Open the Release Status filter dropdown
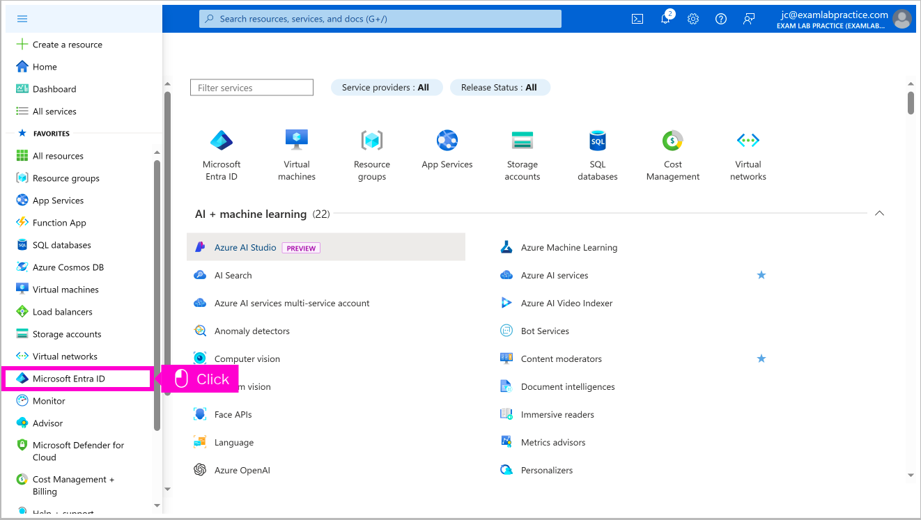921x520 pixels. click(500, 88)
